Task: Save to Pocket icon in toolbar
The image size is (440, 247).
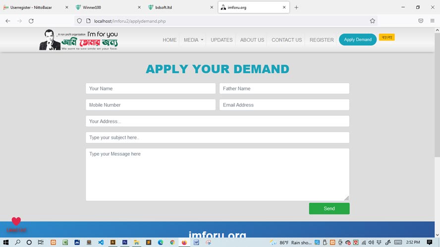Action: pyautogui.click(x=421, y=21)
